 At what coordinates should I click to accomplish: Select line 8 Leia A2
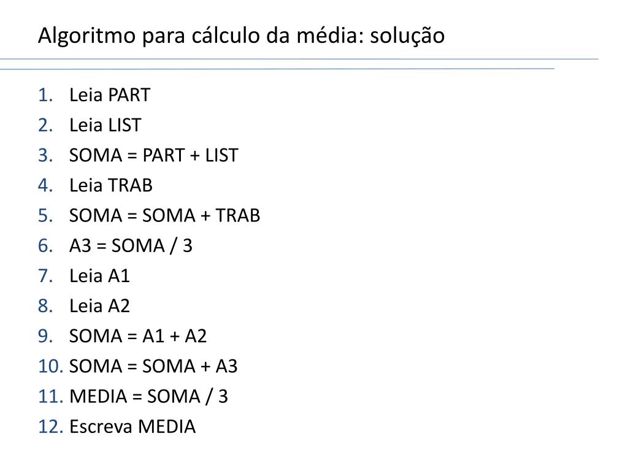point(100,306)
